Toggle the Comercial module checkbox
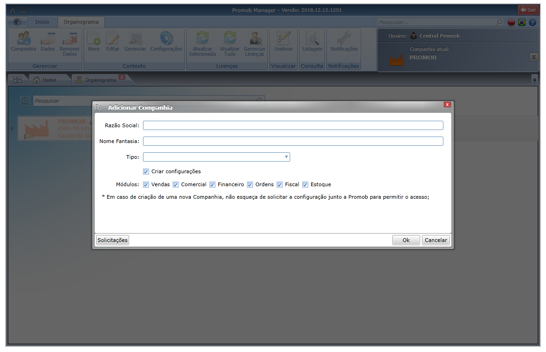The width and height of the screenshot is (546, 352). click(x=176, y=184)
